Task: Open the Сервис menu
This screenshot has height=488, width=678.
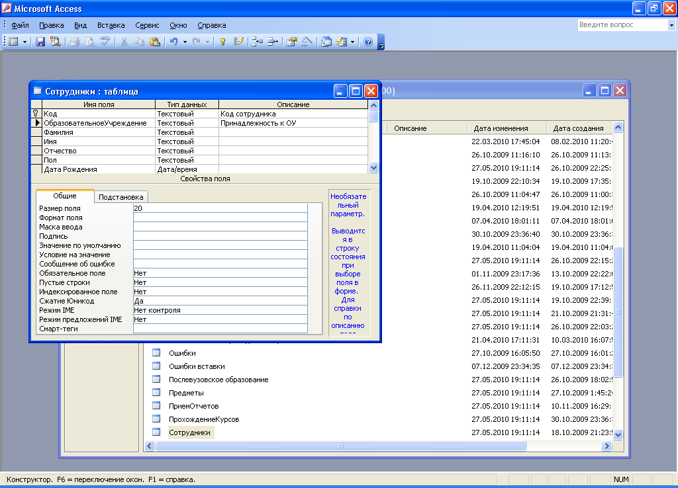Action: (147, 25)
